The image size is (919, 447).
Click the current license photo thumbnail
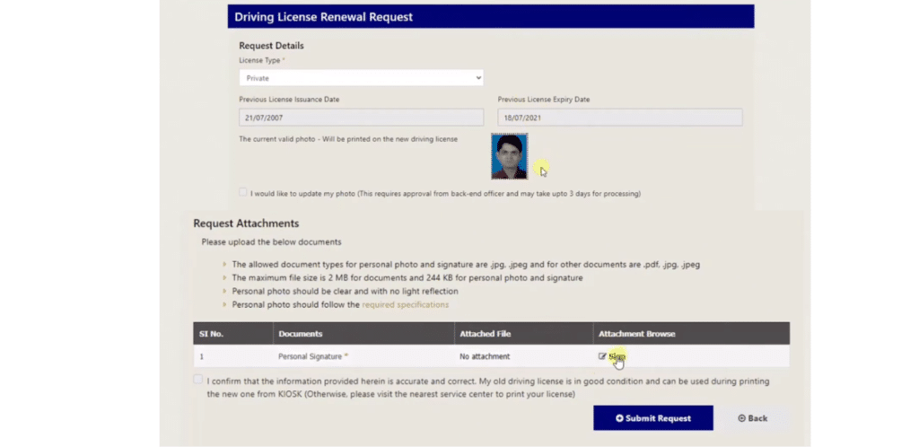[x=509, y=156]
